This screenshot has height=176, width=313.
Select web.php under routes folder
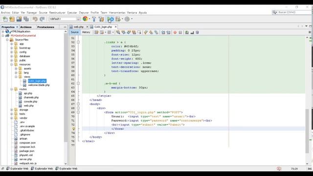pyautogui.click(x=29, y=106)
